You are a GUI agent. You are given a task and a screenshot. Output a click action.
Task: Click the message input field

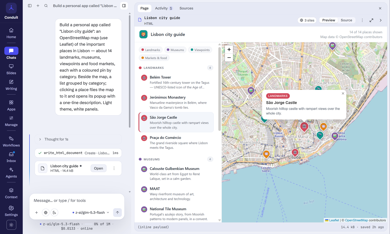pyautogui.click(x=77, y=200)
